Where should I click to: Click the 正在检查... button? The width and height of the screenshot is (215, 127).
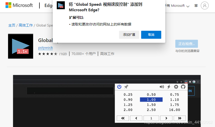(186, 44)
